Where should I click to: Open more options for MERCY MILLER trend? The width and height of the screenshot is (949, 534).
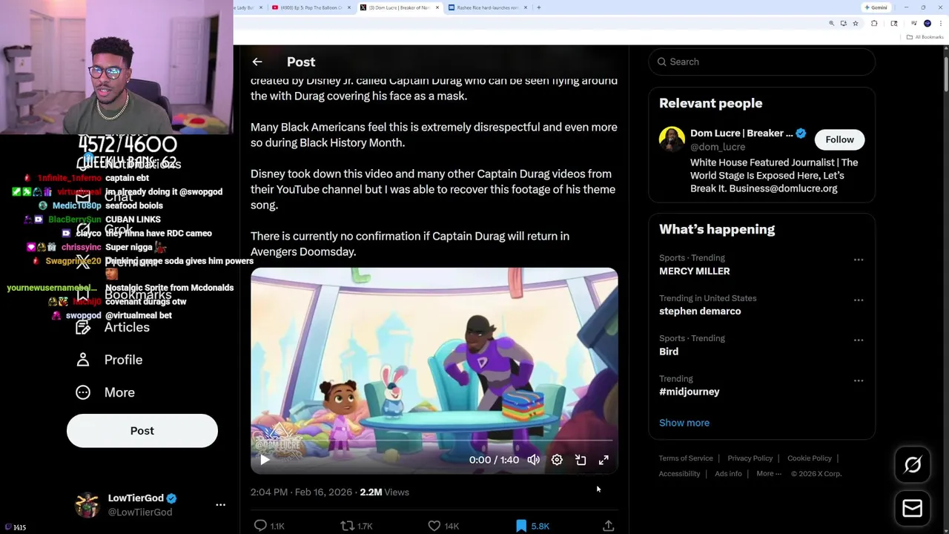pyautogui.click(x=859, y=260)
